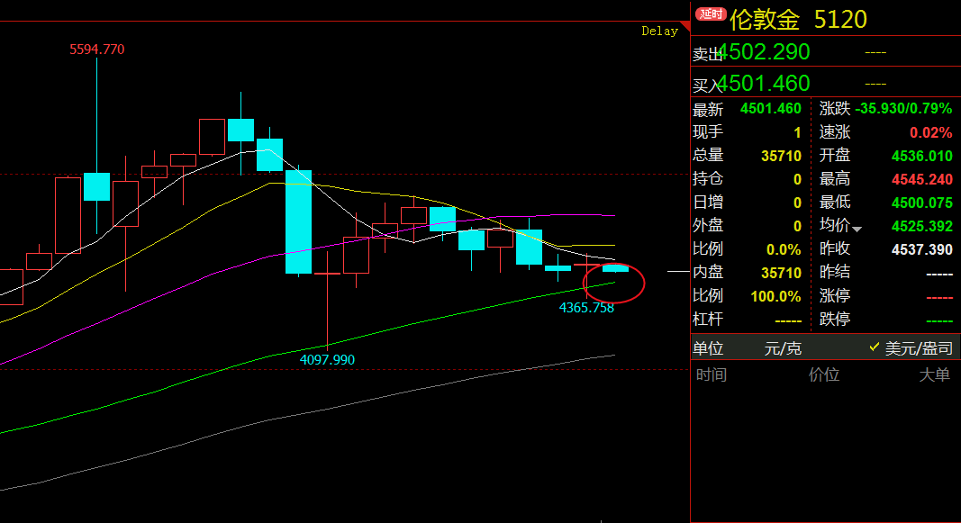The height and width of the screenshot is (523, 961).
Task: Click the 最新 value 4501.460
Action: 770,109
